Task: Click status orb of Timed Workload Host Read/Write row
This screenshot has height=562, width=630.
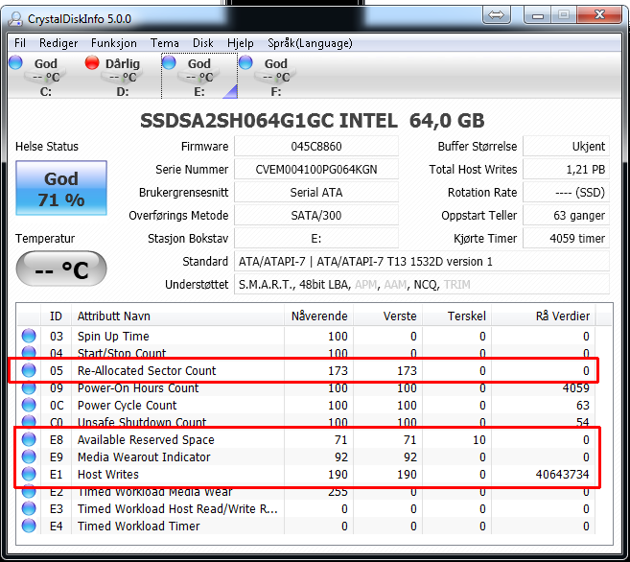Action: tap(29, 508)
